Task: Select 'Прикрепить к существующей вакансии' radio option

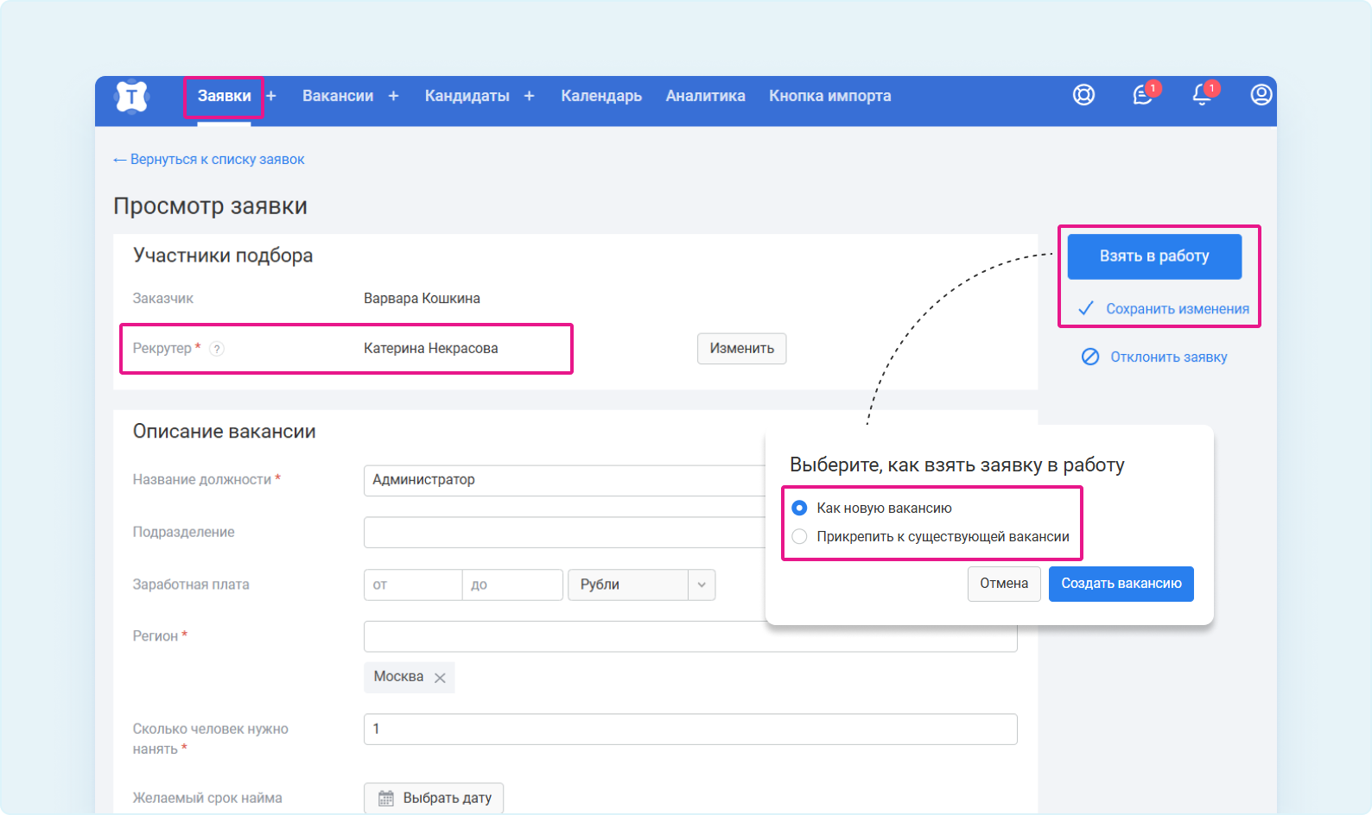Action: point(799,537)
